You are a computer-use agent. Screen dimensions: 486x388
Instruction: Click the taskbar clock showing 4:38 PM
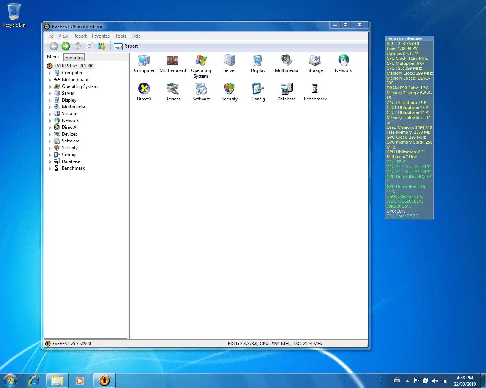465,381
